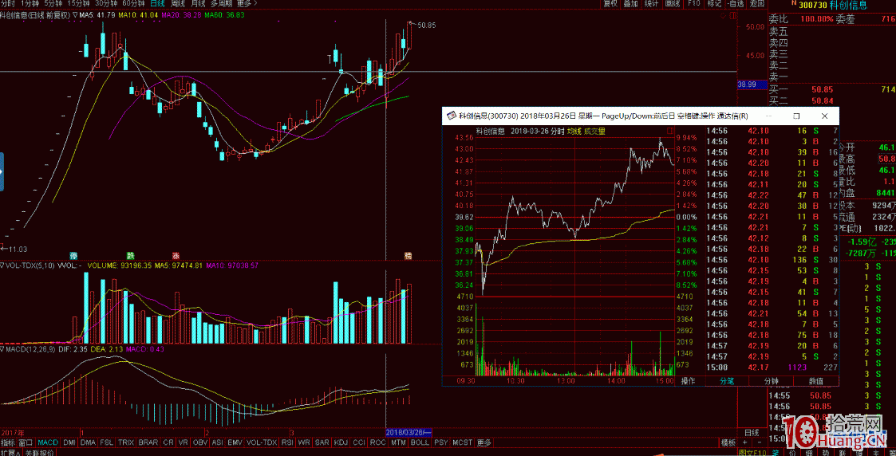The height and width of the screenshot is (456, 896).
Task: Click the 窗口 button in bottom bar
Action: 26,442
